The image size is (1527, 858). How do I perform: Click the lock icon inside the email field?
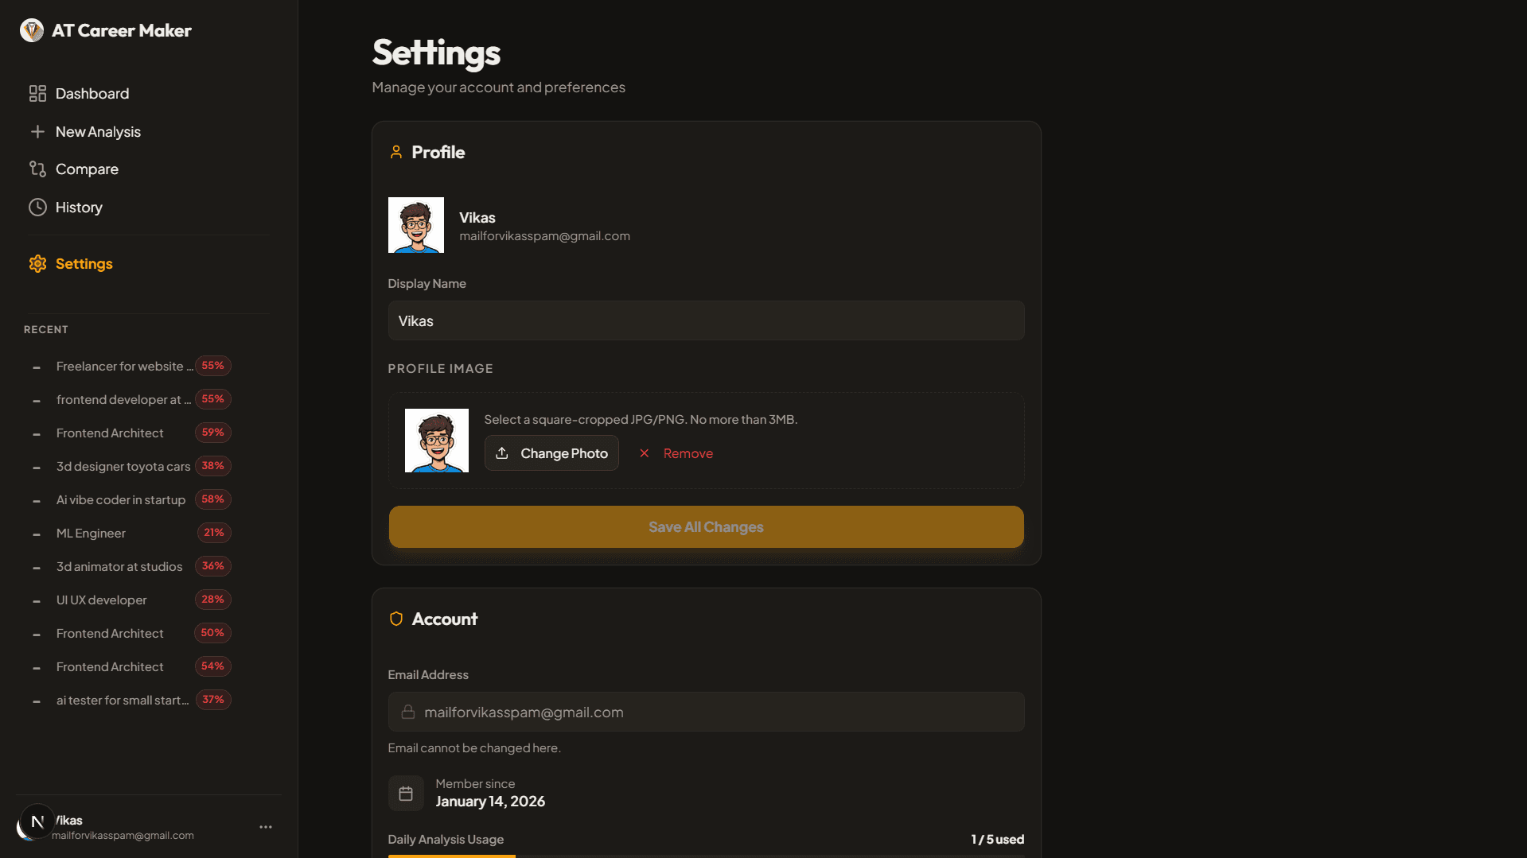pyautogui.click(x=407, y=712)
